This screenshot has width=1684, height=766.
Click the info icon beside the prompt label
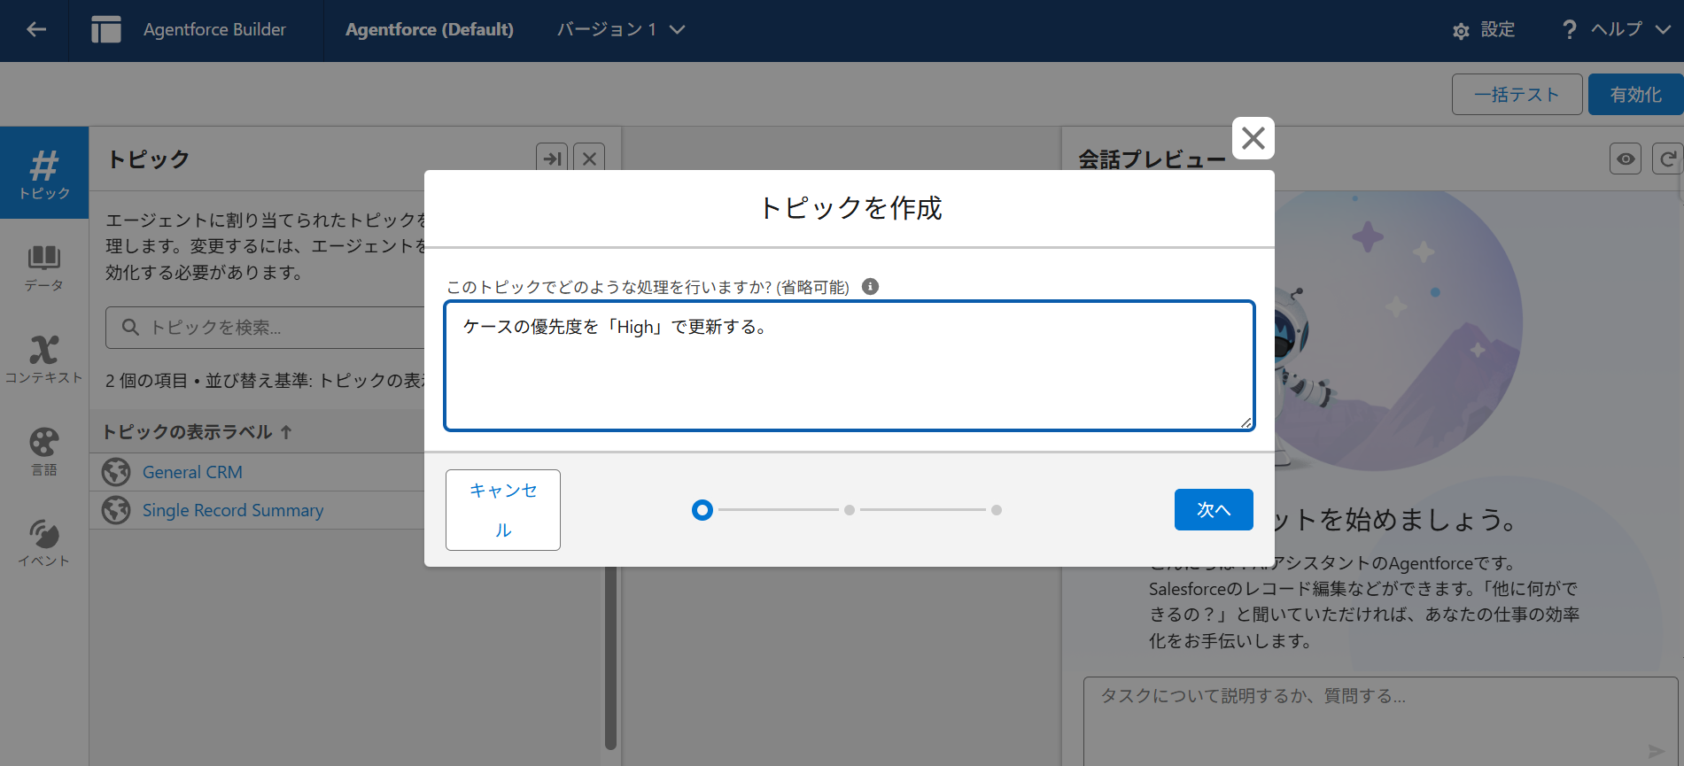[870, 286]
